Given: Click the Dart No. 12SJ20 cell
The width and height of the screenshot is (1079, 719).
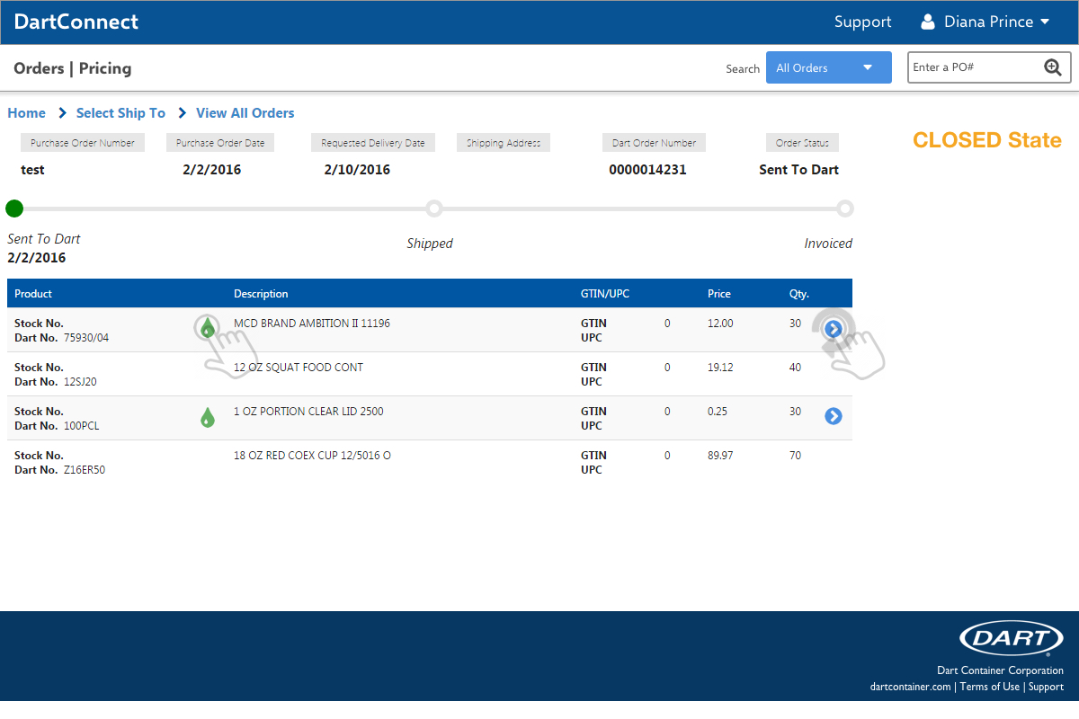Looking at the screenshot, I should pyautogui.click(x=56, y=382).
